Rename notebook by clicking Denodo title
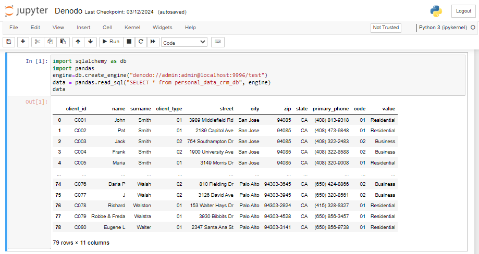The image size is (479, 254). [68, 11]
